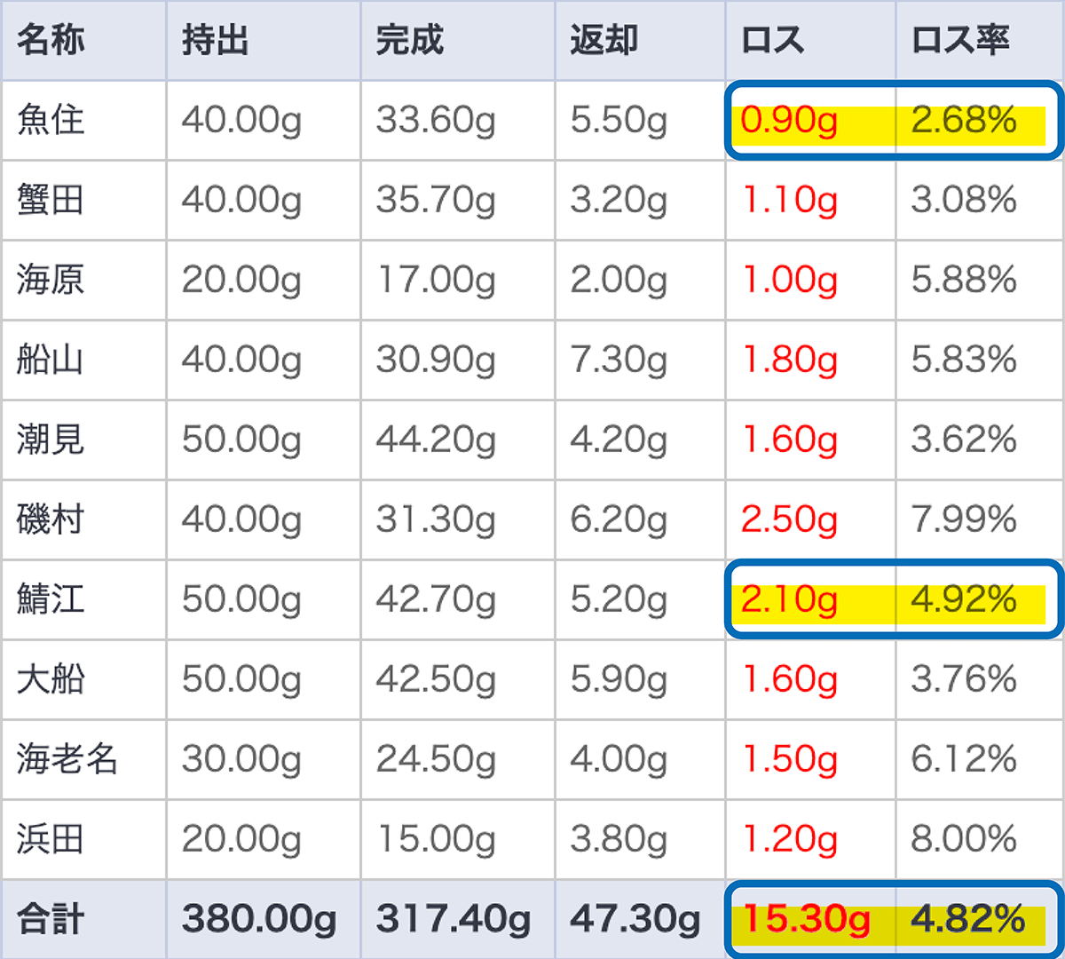Click the 名称 column header

[x=51, y=41]
